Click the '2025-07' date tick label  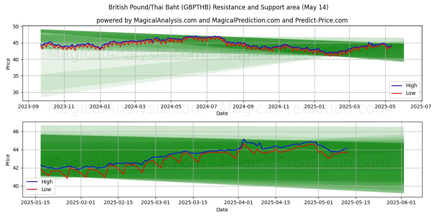420,107
